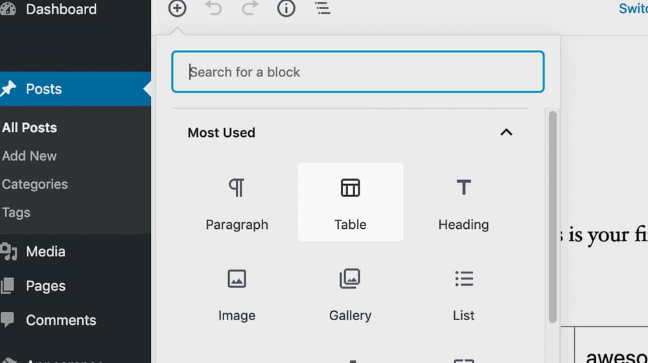Open the Media menu item
The image size is (648, 363).
[45, 251]
